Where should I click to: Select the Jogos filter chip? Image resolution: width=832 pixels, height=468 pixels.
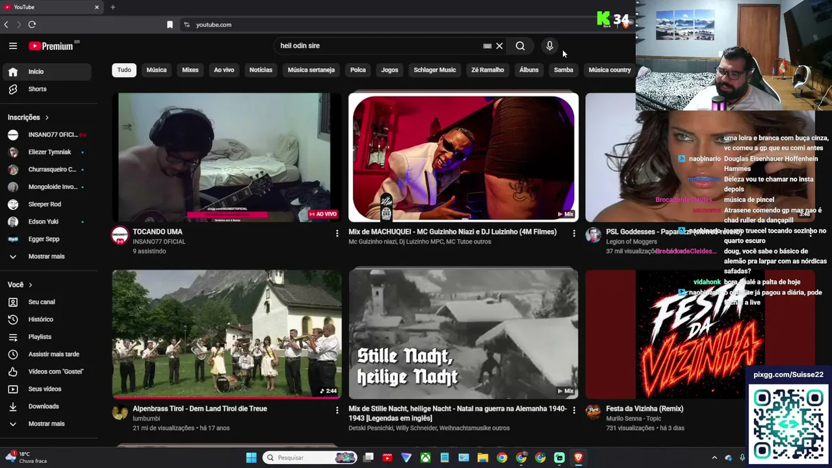(x=389, y=70)
